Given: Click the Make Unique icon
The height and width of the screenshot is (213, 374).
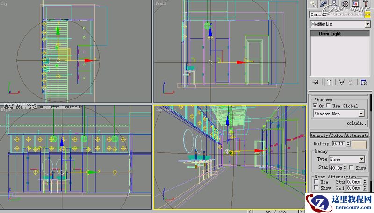Looking at the screenshot, I should [342, 82].
